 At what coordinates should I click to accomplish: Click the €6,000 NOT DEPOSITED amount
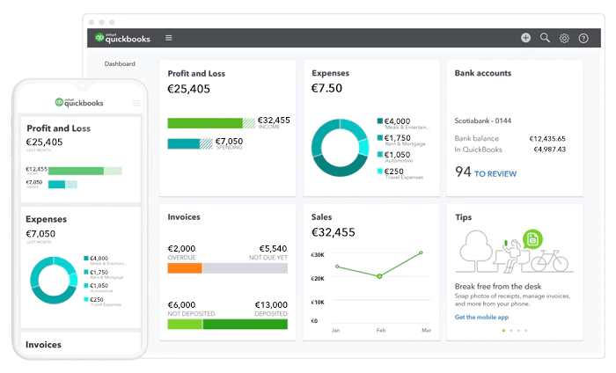pyautogui.click(x=181, y=304)
